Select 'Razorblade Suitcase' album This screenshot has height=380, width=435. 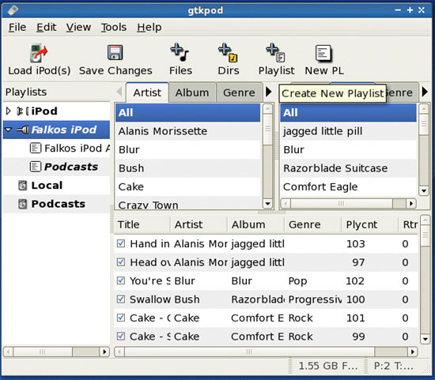tap(348, 168)
